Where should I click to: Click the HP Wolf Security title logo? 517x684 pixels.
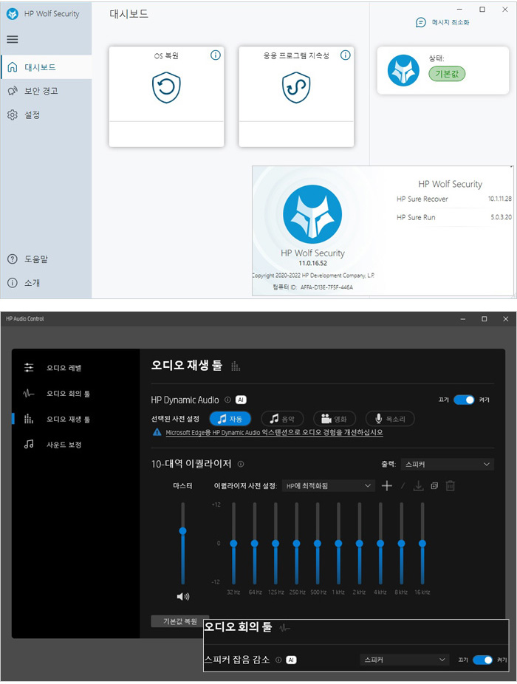tap(13, 13)
